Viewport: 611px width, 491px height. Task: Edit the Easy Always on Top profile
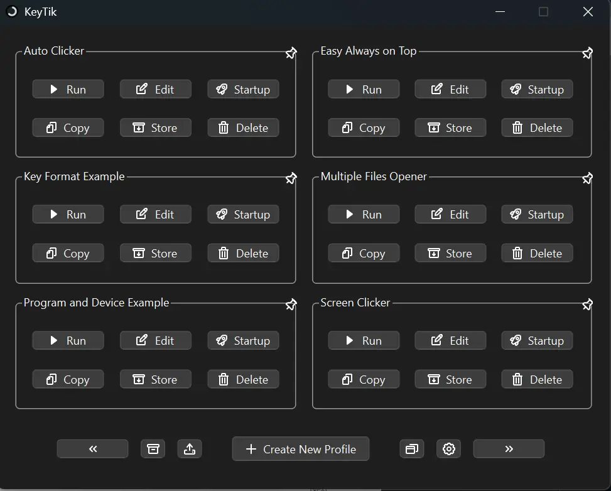(450, 89)
